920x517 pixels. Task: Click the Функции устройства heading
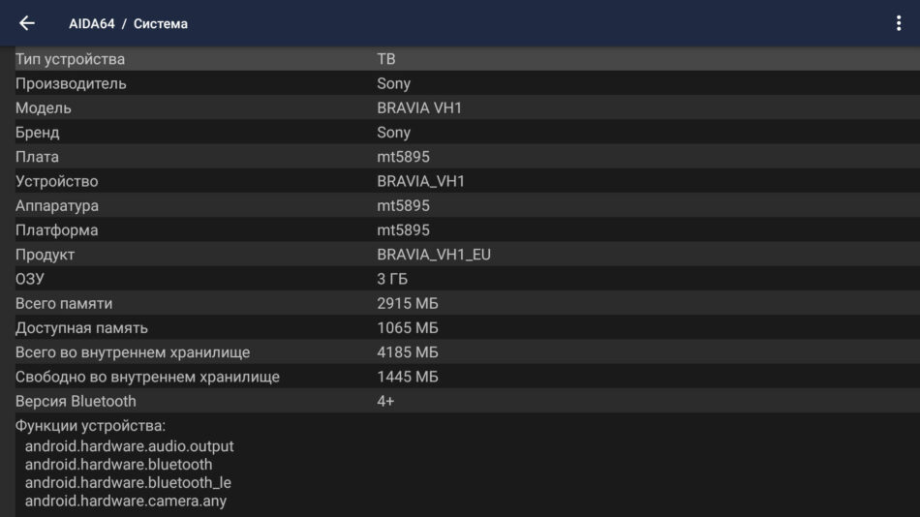(x=90, y=426)
